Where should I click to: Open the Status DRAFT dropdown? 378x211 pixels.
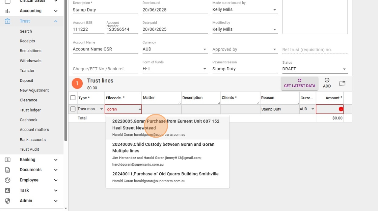pos(344,69)
